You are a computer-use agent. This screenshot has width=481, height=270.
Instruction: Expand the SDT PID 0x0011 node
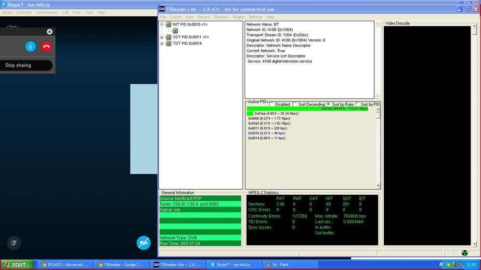(162, 37)
